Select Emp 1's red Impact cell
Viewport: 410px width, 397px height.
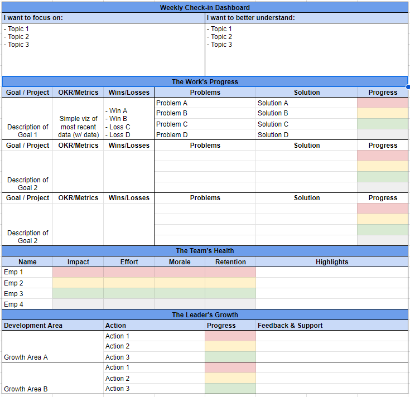(x=78, y=272)
